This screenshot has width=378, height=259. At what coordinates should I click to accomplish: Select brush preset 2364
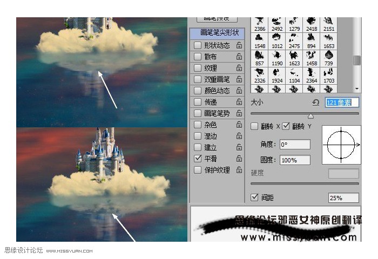pos(312,76)
